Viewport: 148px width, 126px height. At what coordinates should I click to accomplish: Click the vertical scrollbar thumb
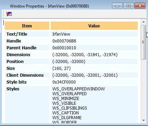[144, 42]
